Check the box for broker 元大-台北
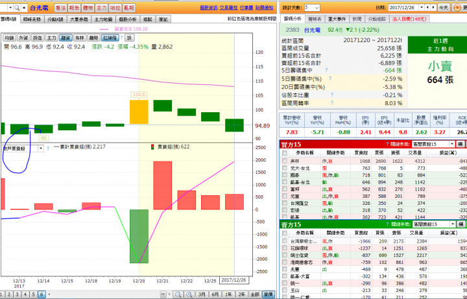Image resolution: width=467 pixels, height=299 pixels. coord(285,168)
